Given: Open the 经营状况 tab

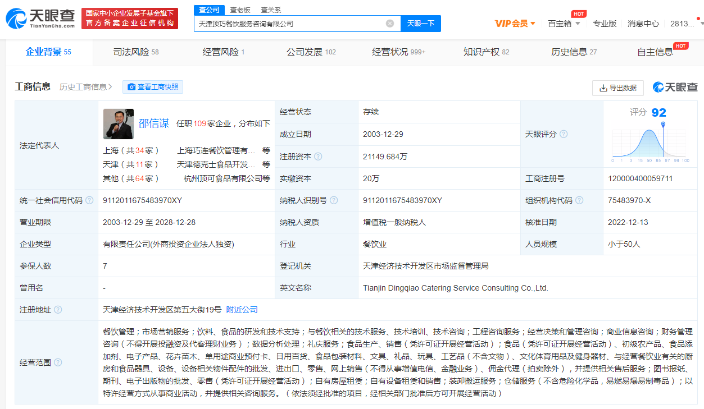Looking at the screenshot, I should [399, 52].
